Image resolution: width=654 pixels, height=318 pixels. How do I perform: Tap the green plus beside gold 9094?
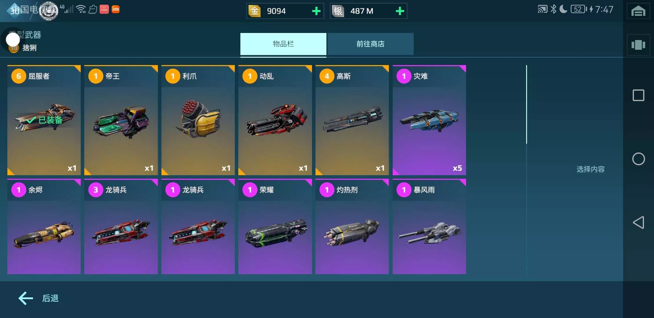[x=316, y=11]
